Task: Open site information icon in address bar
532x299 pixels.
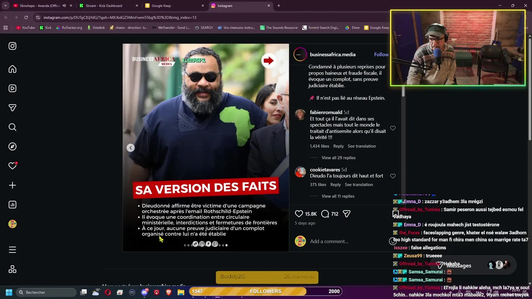Action: pyautogui.click(x=38, y=17)
